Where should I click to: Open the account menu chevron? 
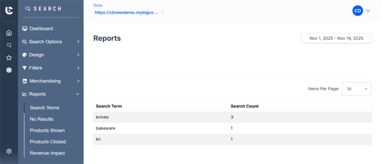pos(368,11)
